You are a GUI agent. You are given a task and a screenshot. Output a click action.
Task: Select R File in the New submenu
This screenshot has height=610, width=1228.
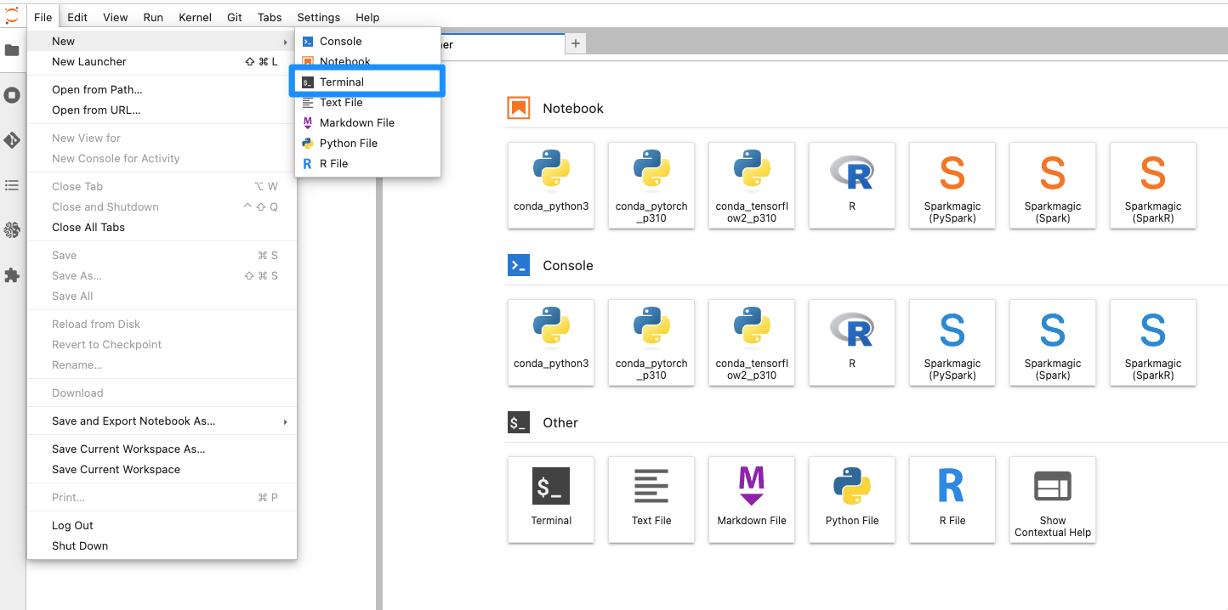pyautogui.click(x=367, y=163)
